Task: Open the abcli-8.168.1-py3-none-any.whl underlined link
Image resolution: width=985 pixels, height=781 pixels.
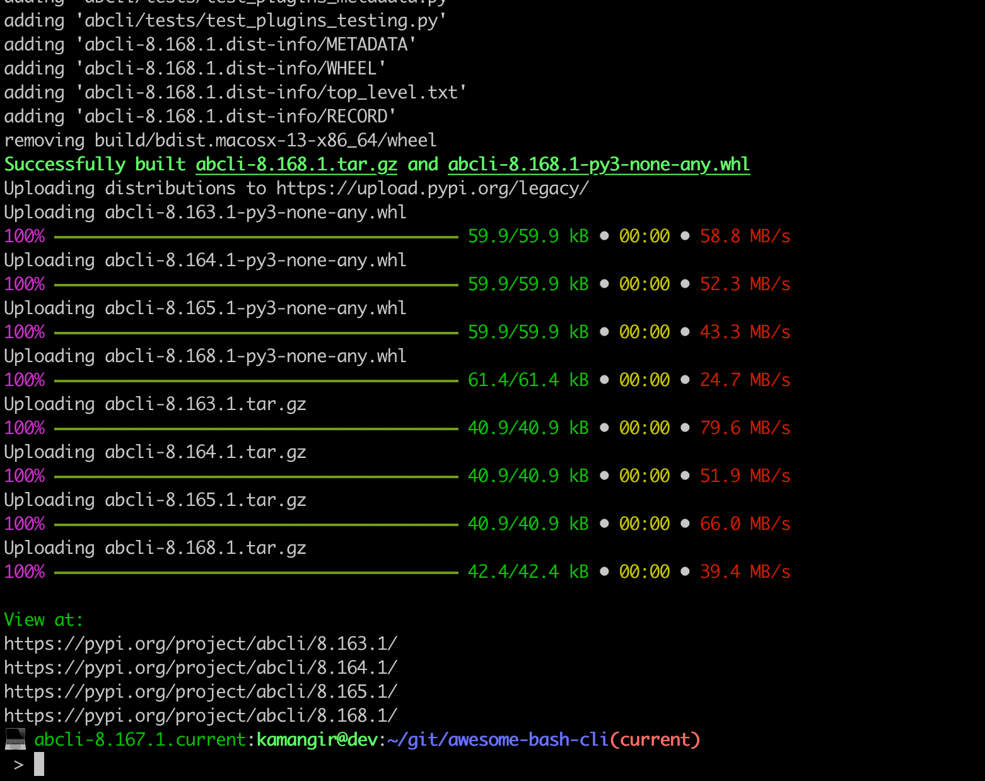Action: pos(599,165)
